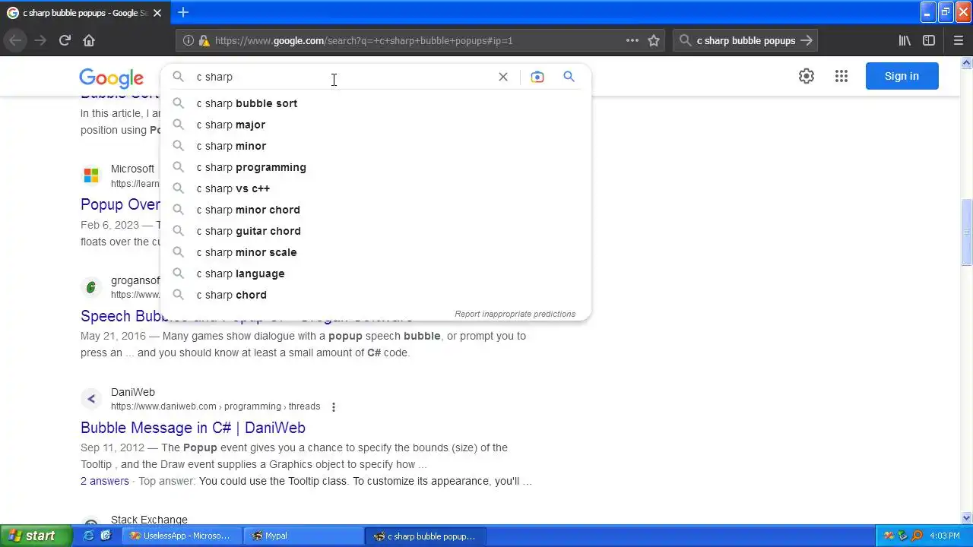Select suggestion 'c sharp major'

376,125
